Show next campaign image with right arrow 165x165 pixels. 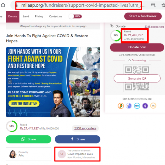[x=96, y=82]
